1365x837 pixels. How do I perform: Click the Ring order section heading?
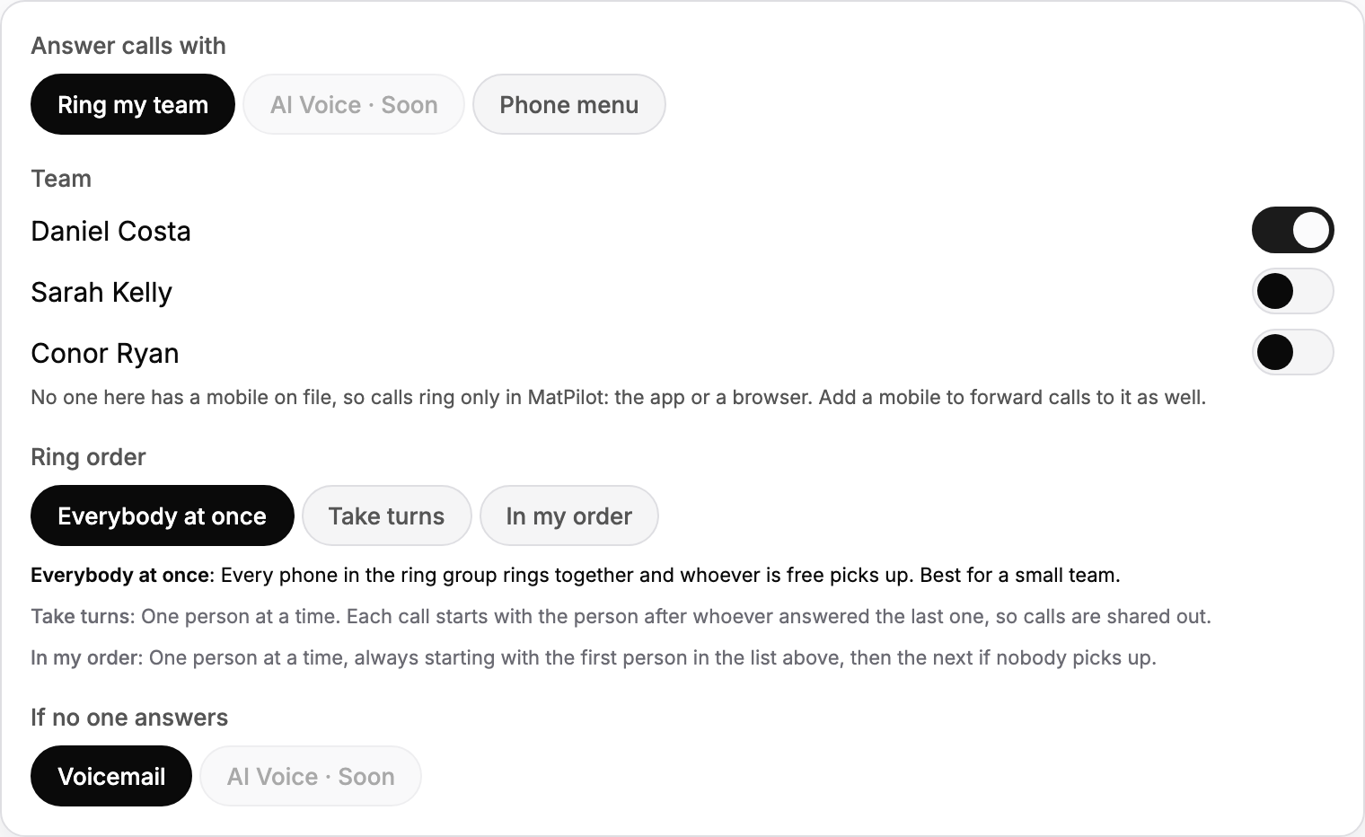click(88, 457)
